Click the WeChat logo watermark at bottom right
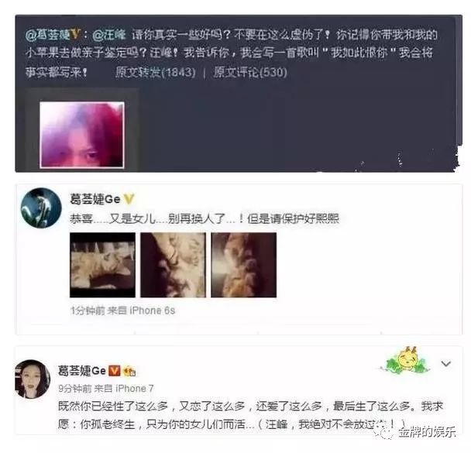This screenshot has height=453, width=471. 385,433
